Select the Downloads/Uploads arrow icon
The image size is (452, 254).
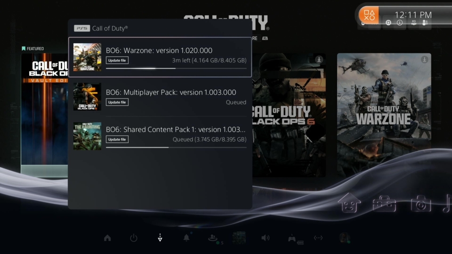tap(160, 238)
